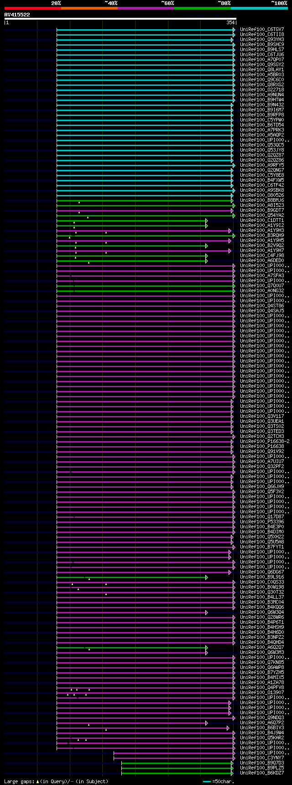Click the AV415522 query name

17,15
